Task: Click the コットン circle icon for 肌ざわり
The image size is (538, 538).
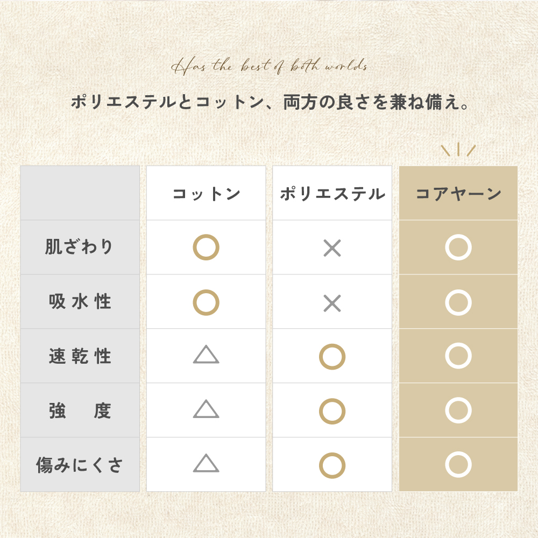Action: [206, 247]
